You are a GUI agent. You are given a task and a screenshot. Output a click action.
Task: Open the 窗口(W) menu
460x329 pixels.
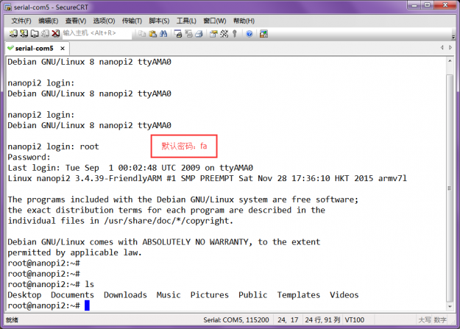click(x=215, y=21)
